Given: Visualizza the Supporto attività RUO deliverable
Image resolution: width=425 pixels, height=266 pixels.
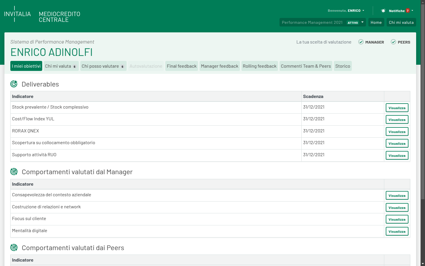Looking at the screenshot, I should [x=397, y=155].
